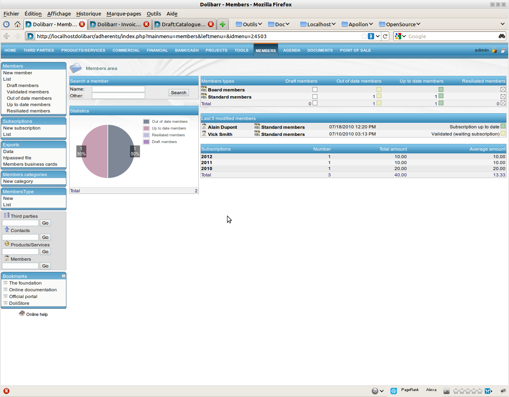Open the URL bar history dropdown arrow

point(378,36)
